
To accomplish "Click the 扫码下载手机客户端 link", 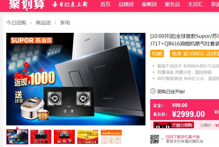I will pos(182,137).
